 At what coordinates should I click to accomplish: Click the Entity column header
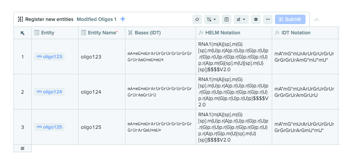coord(55,33)
